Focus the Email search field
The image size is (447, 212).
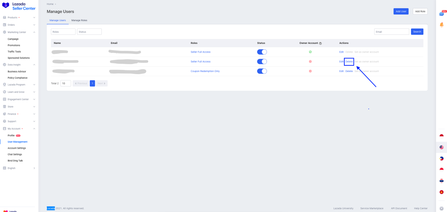click(x=391, y=31)
